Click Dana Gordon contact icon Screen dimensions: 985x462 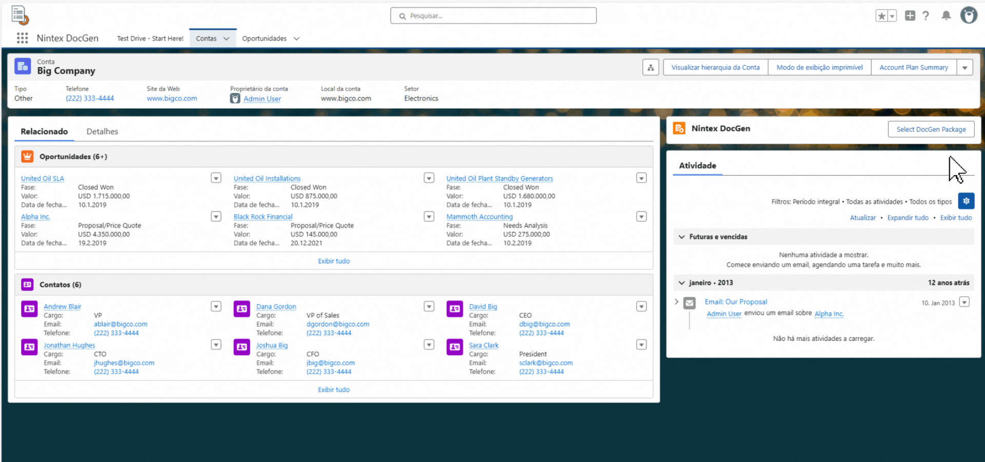[242, 309]
